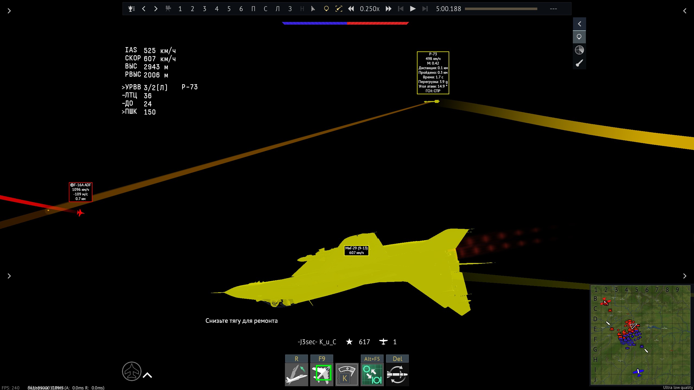The width and height of the screenshot is (694, 390).
Task: Click the aircraft maneuver icon labeled R
Action: [296, 374]
